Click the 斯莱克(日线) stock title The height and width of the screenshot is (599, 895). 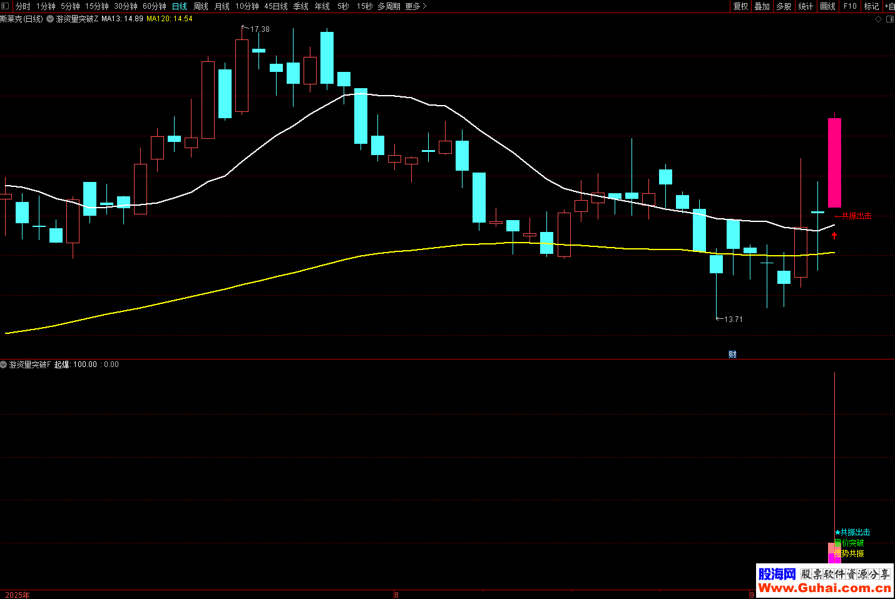tap(22, 19)
